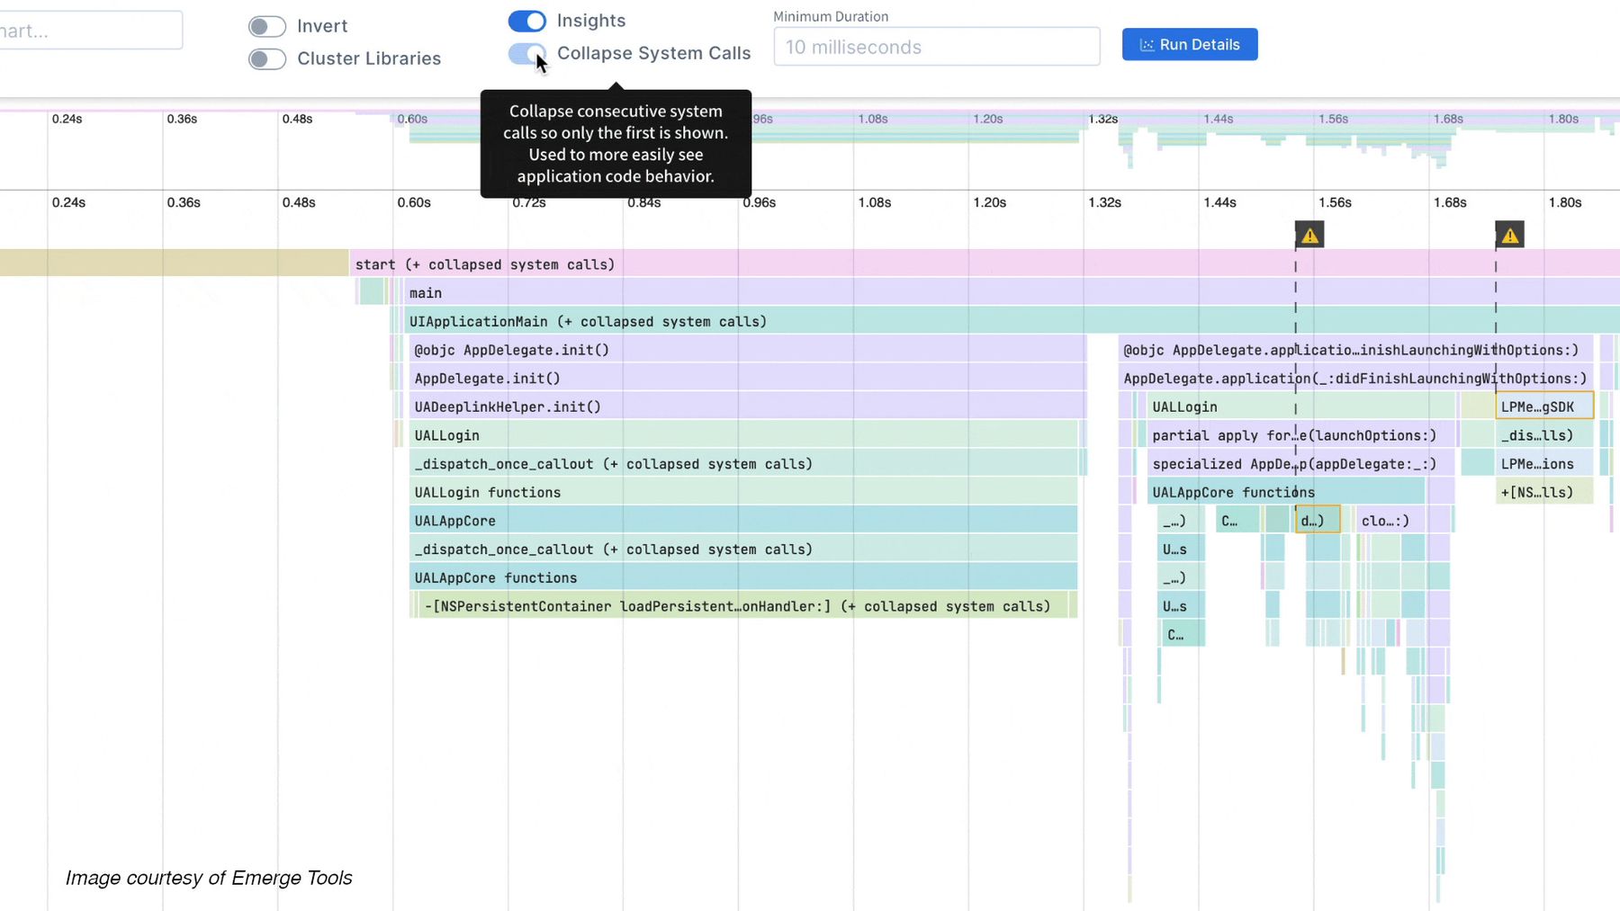Select the AppDelegate.init() frame
1620x911 pixels.
pyautogui.click(x=630, y=378)
